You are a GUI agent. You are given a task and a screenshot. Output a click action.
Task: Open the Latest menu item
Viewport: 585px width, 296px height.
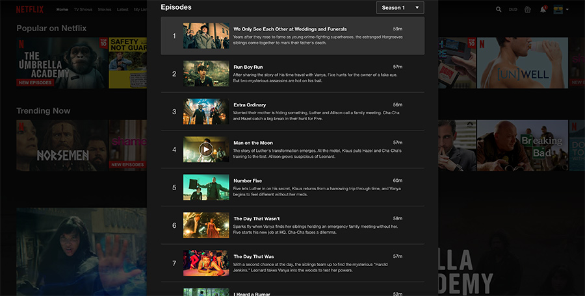pos(123,10)
